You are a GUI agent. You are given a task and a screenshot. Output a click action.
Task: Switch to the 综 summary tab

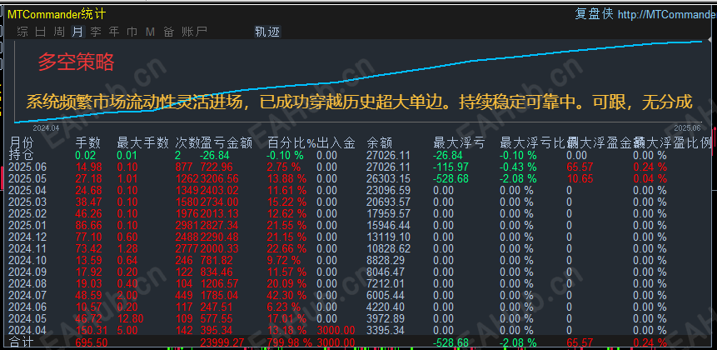point(22,32)
